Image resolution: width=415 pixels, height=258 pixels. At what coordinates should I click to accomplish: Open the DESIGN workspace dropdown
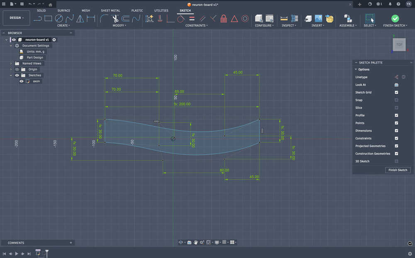[17, 18]
